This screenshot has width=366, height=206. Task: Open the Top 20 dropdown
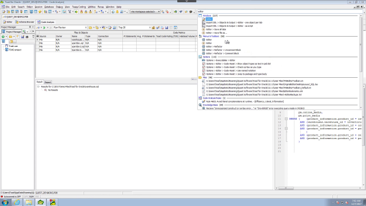point(150,27)
